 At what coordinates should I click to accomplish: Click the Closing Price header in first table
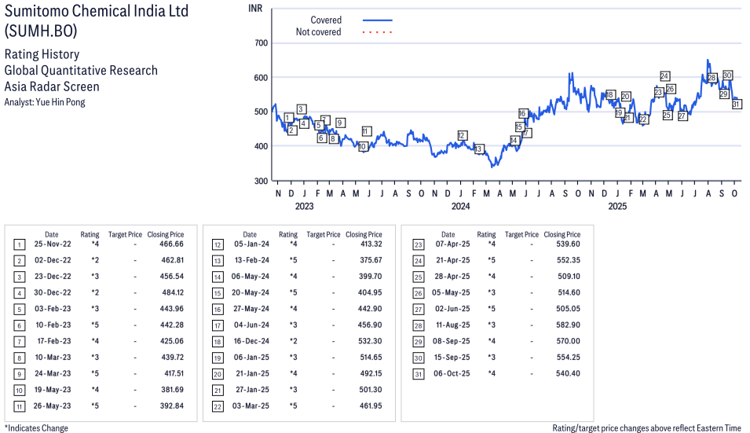(166, 234)
